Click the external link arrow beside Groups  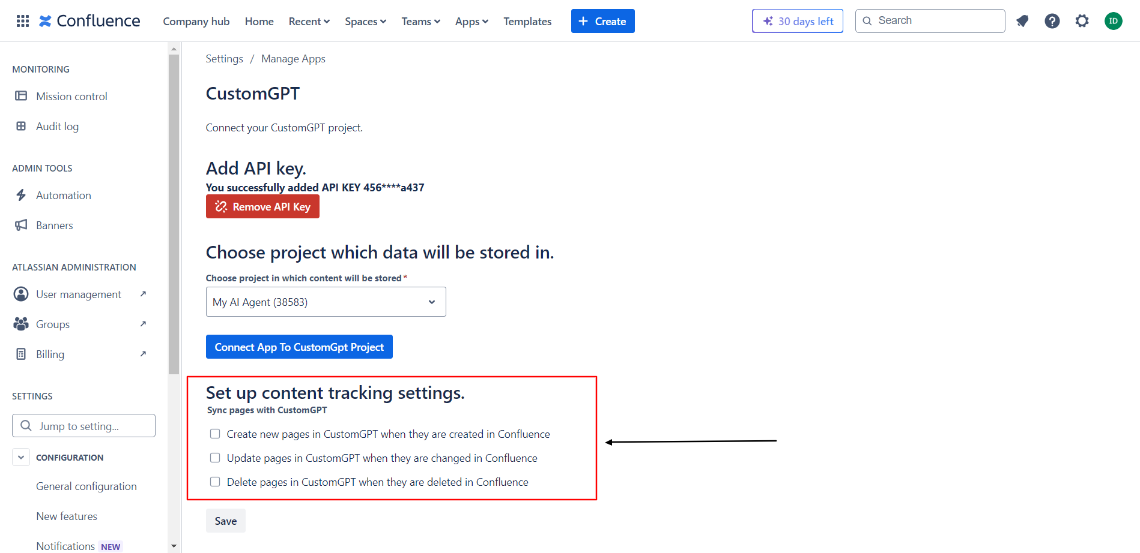143,324
